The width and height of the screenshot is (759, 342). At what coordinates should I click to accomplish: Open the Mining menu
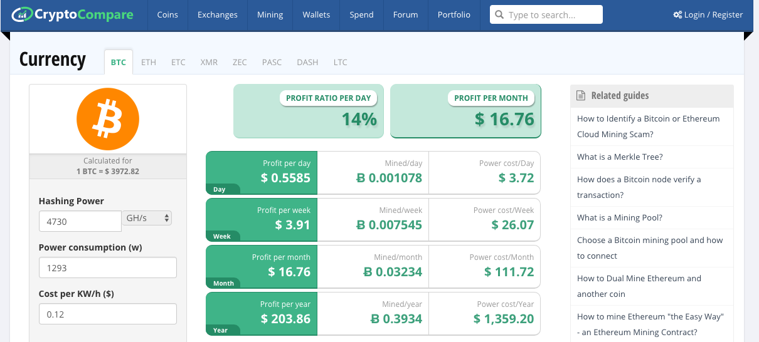pos(270,15)
